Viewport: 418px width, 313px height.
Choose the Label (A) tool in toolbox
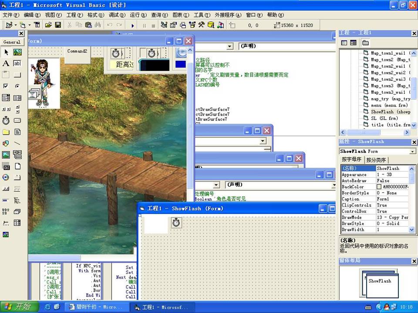[6, 63]
